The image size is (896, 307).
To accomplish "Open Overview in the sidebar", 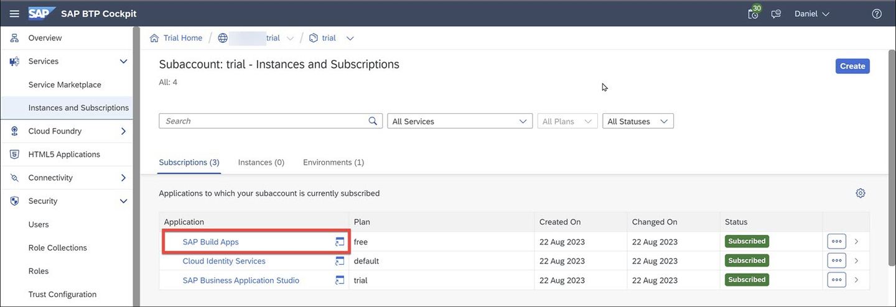I will tap(45, 38).
